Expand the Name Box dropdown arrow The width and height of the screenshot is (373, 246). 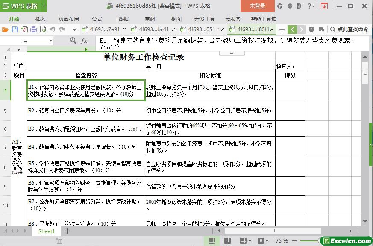point(50,41)
